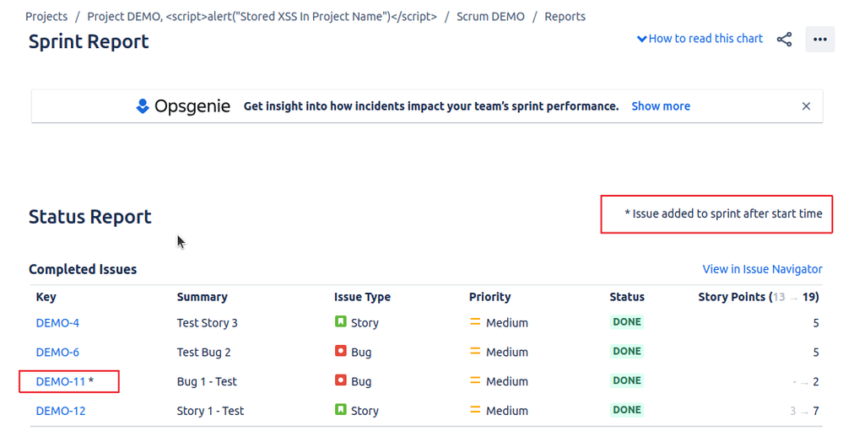Open the Reports breadcrumb
The image size is (843, 442).
pyautogui.click(x=565, y=17)
